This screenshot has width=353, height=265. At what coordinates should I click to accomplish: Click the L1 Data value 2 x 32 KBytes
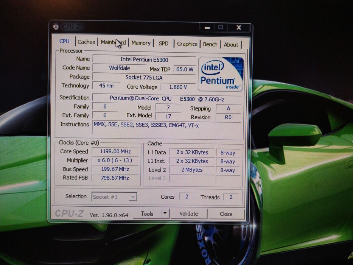click(192, 153)
